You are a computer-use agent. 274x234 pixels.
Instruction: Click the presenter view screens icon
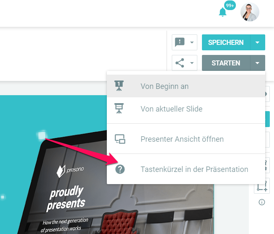(120, 139)
